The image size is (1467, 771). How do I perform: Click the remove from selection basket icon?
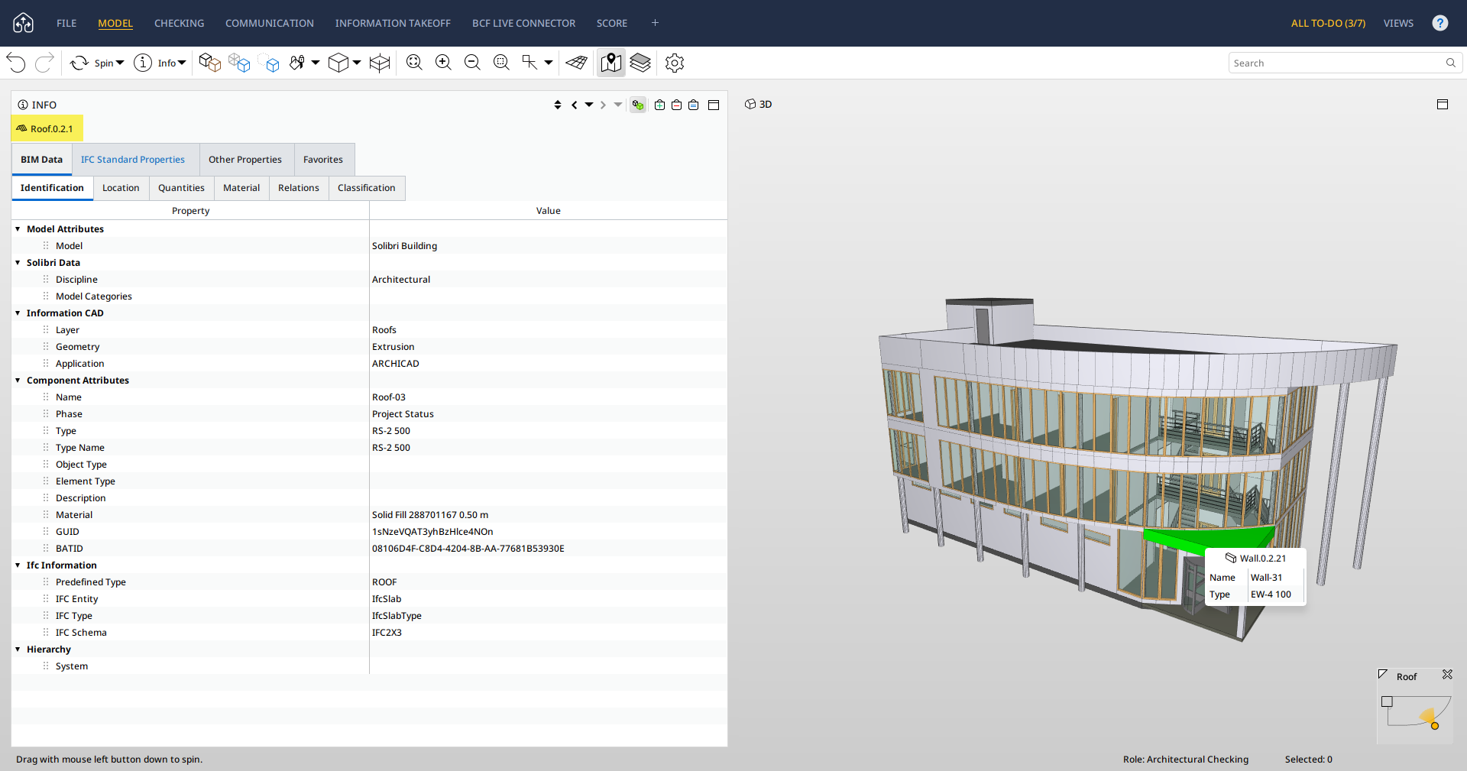click(x=676, y=105)
